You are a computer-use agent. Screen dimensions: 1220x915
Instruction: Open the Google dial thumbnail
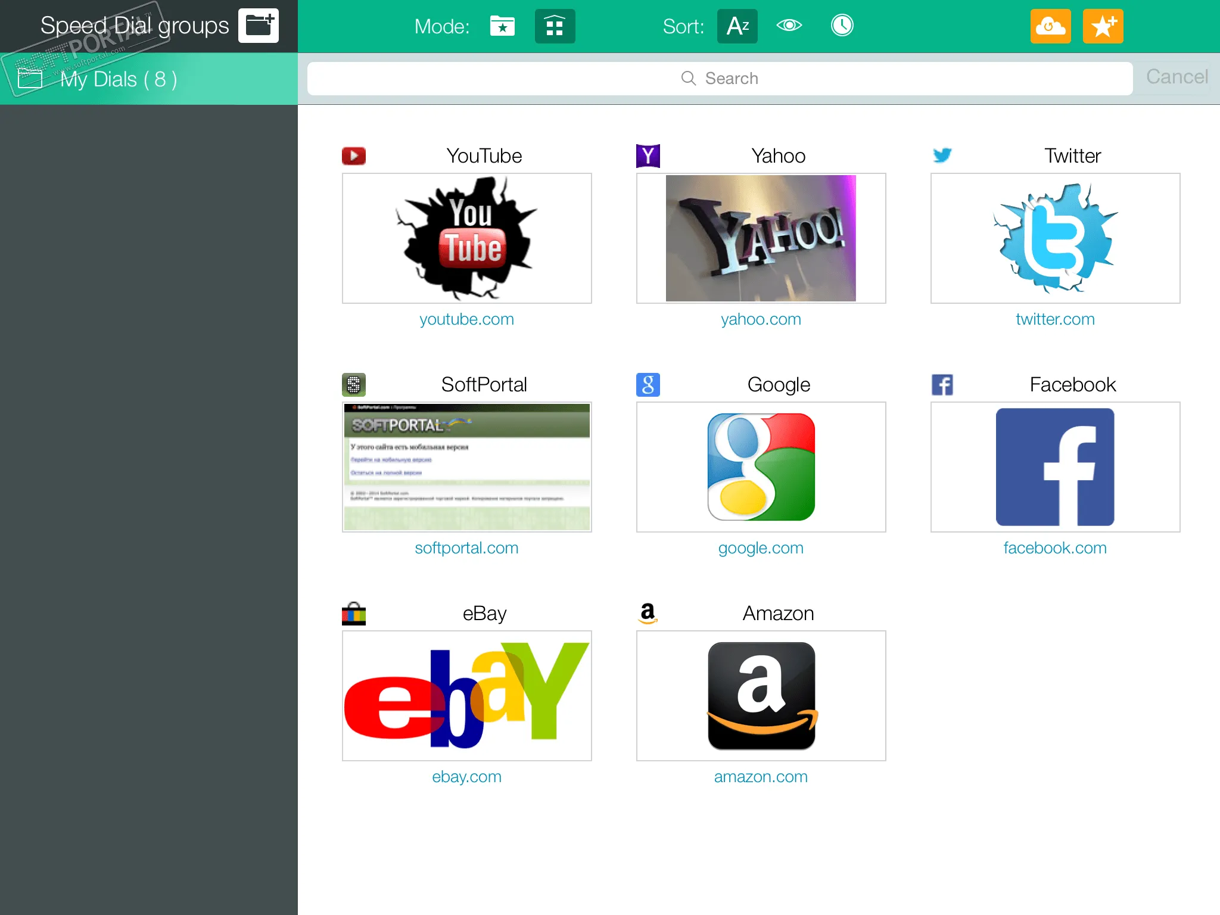tap(761, 467)
